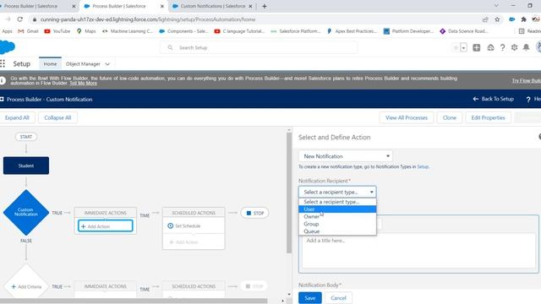Switch to Custom Notifications | Salesforce tab
The height and width of the screenshot is (304, 541).
coord(212,6)
